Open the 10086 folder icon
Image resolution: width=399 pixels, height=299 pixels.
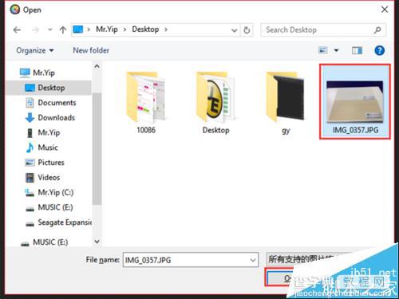tap(146, 96)
